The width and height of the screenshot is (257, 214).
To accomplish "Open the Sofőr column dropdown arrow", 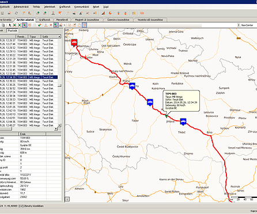I will pos(59,36).
